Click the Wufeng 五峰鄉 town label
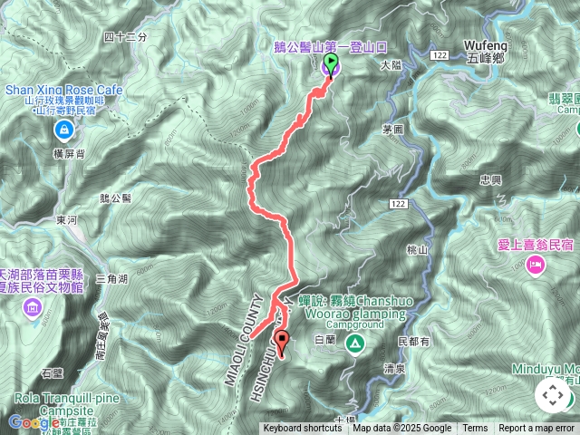 coord(486,52)
